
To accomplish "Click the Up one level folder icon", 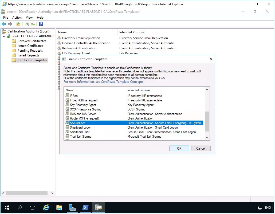I will 18,24.
